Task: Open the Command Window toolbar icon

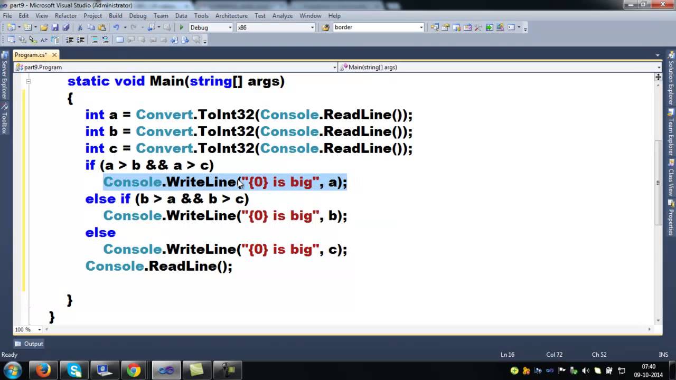Action: [511, 27]
